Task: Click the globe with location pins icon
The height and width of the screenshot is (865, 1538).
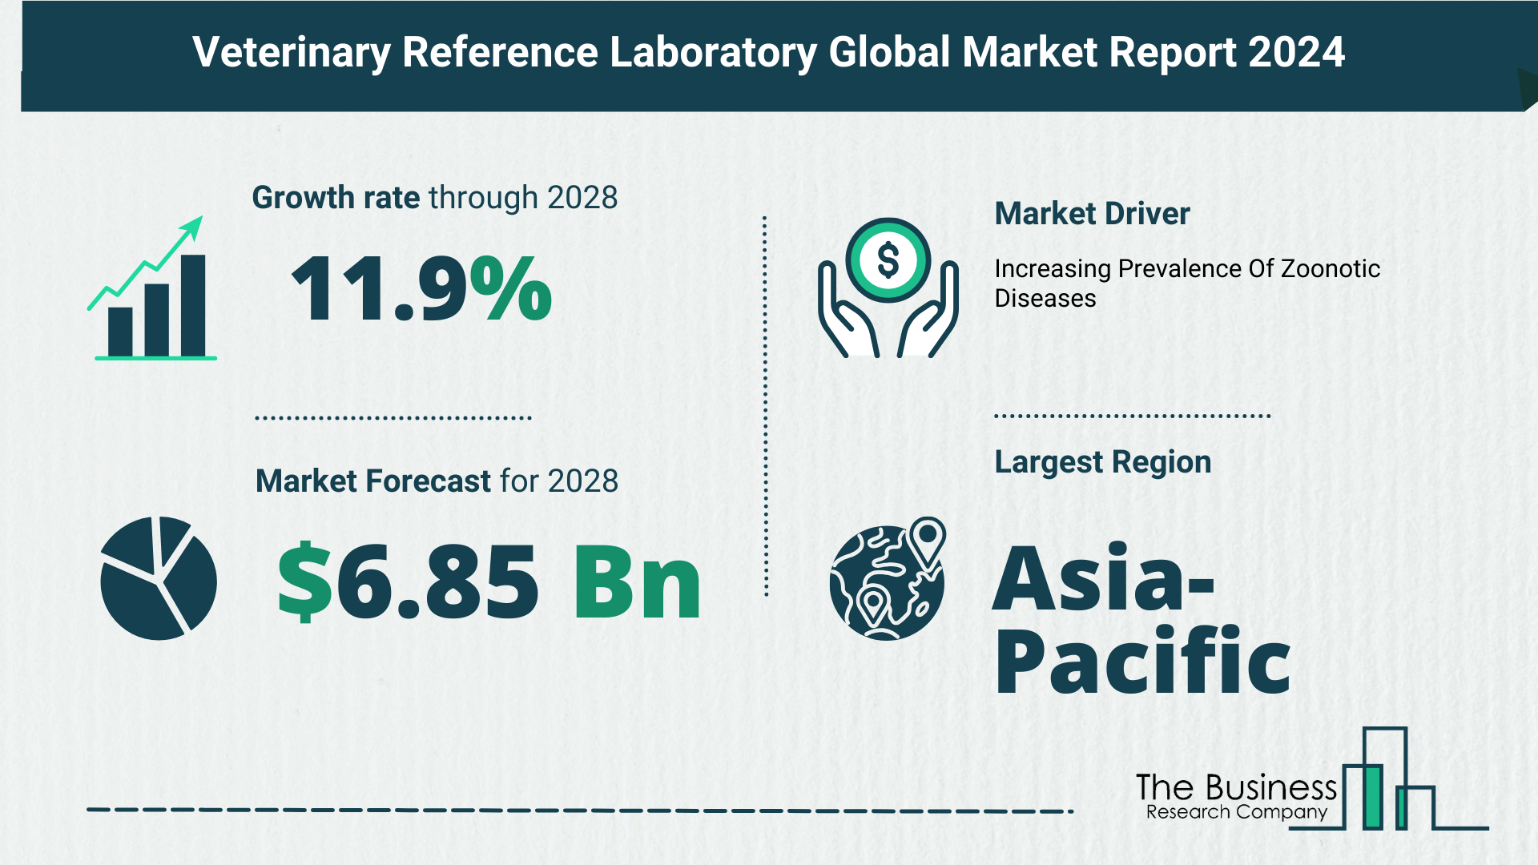Action: point(888,578)
